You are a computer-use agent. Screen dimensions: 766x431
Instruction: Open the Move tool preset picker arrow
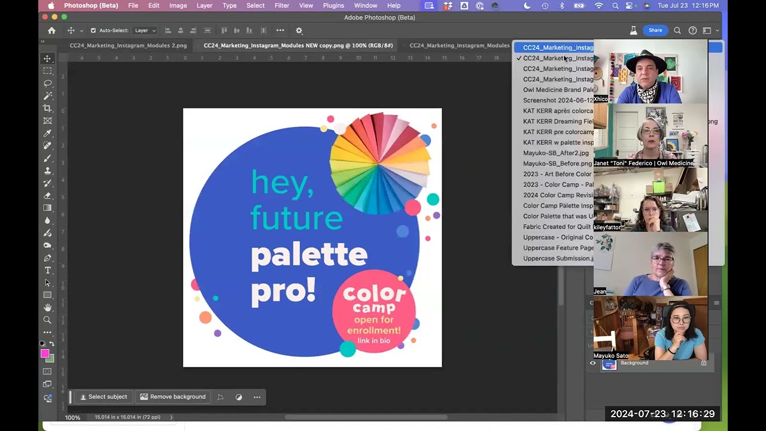81,31
